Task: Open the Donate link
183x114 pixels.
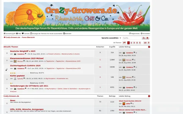Action: tap(26, 33)
